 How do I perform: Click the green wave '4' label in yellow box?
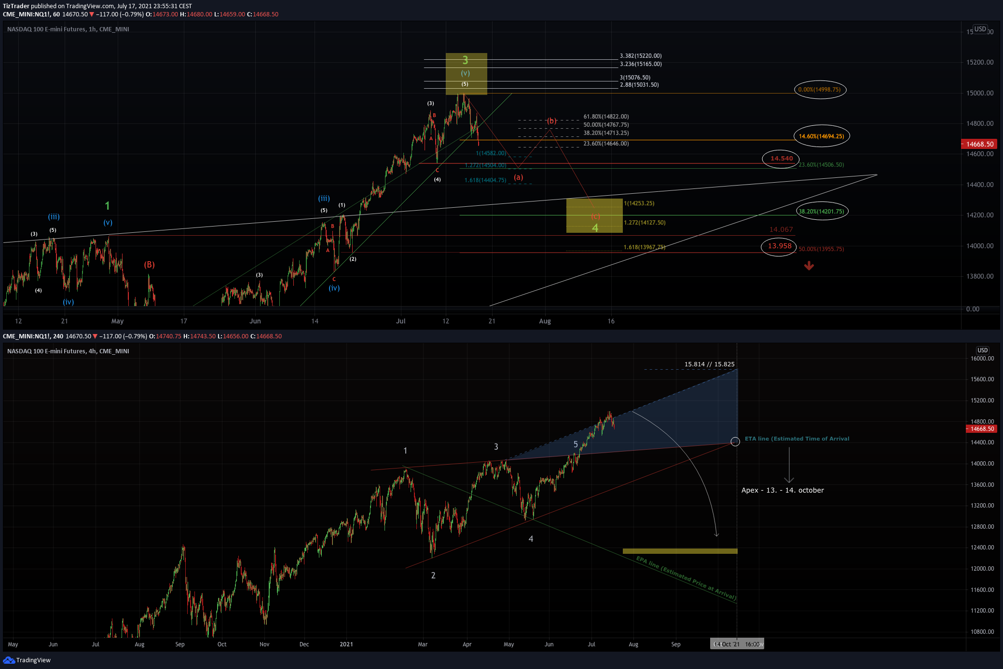coord(595,228)
